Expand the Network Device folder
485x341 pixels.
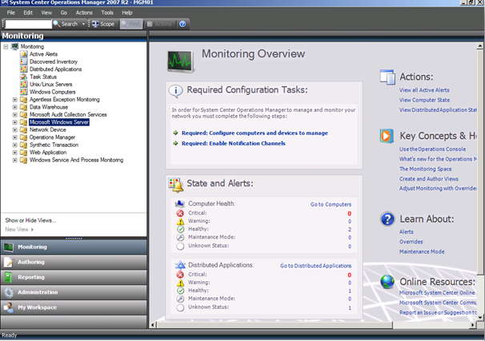tap(14, 130)
